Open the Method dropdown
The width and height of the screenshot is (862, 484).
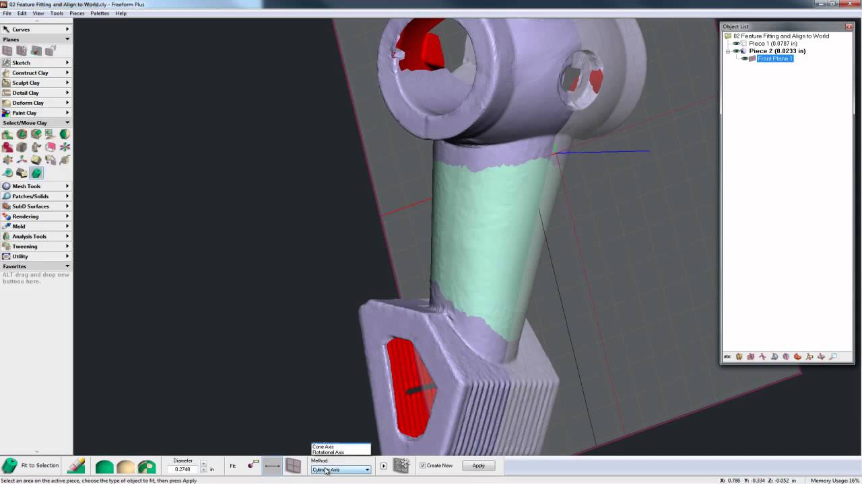pos(341,469)
